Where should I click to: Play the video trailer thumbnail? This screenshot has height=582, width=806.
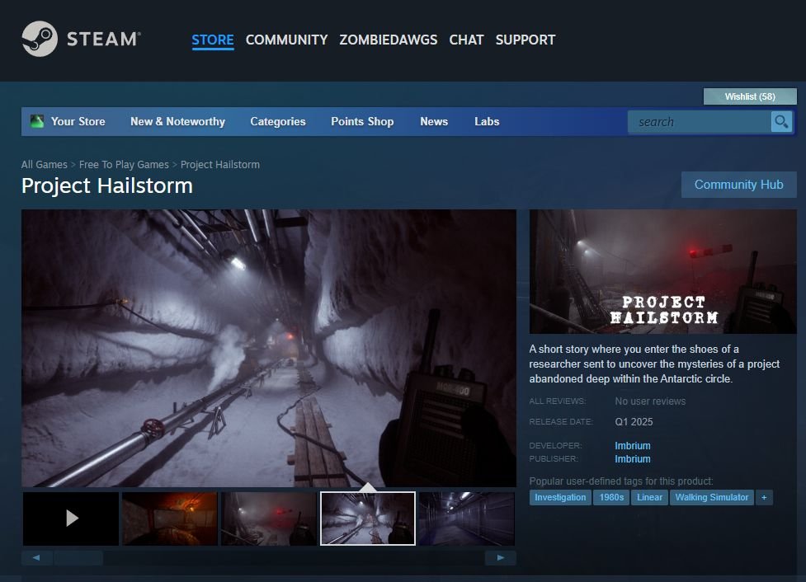point(71,519)
